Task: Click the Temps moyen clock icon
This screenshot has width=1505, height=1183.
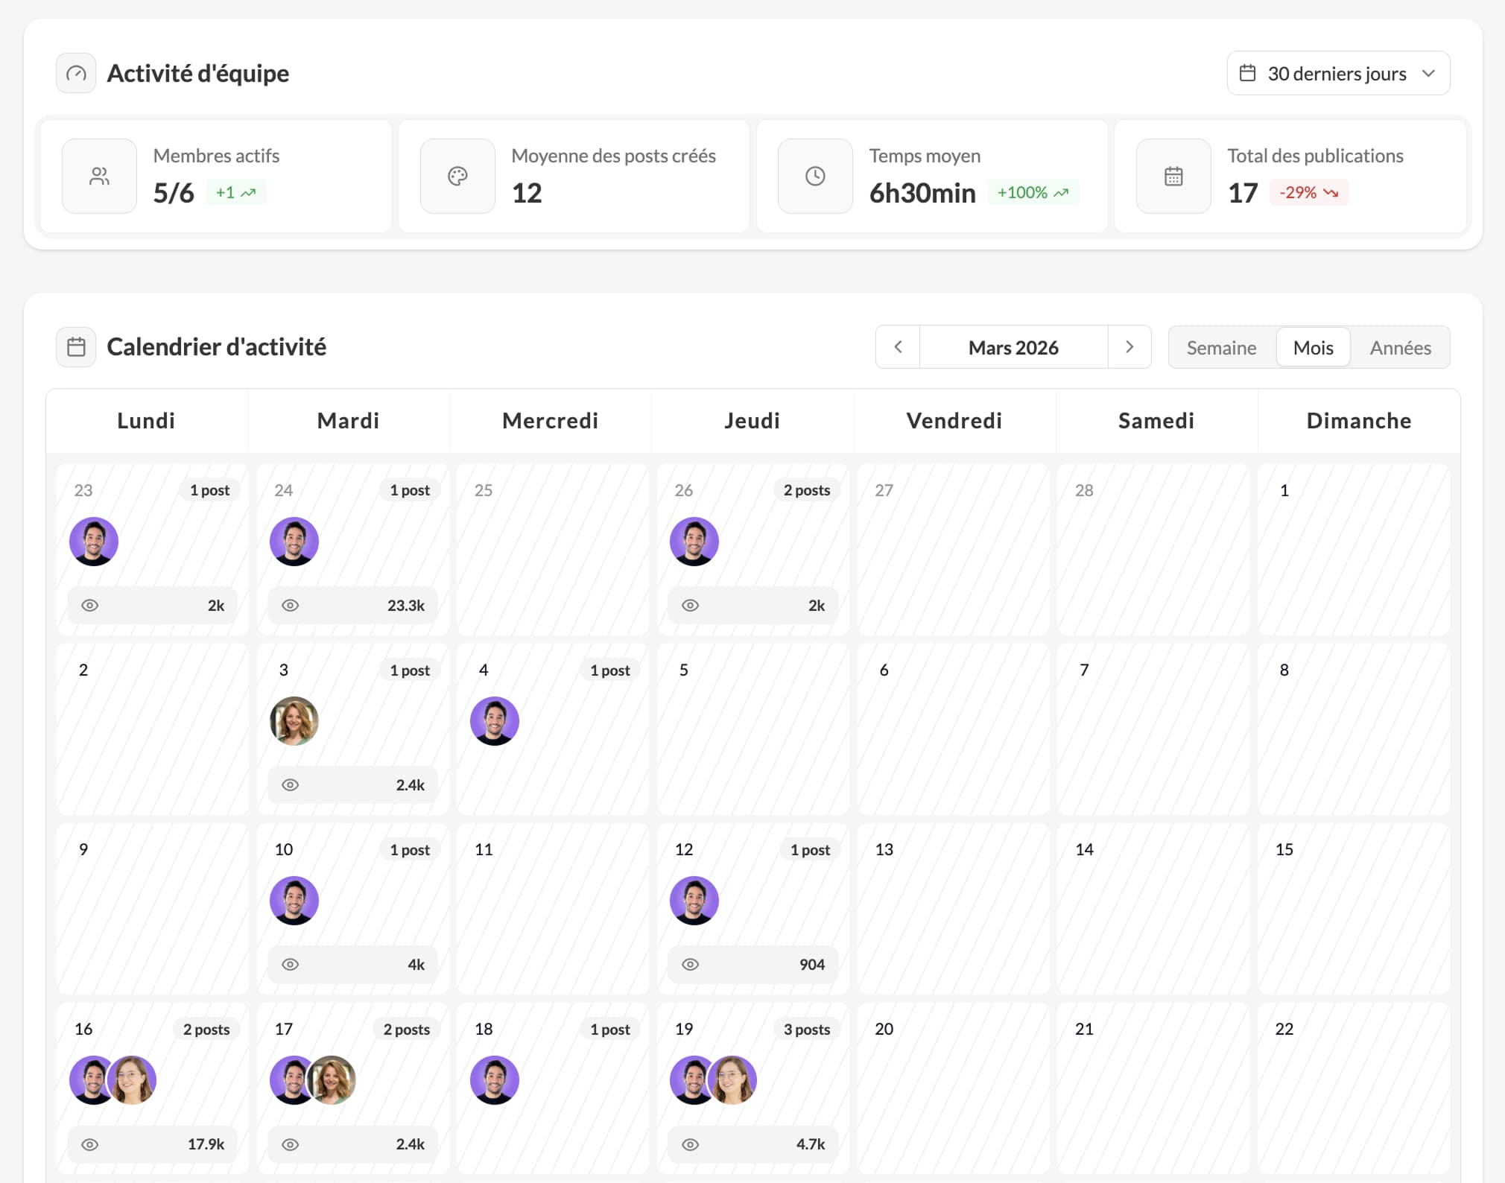Action: [815, 177]
